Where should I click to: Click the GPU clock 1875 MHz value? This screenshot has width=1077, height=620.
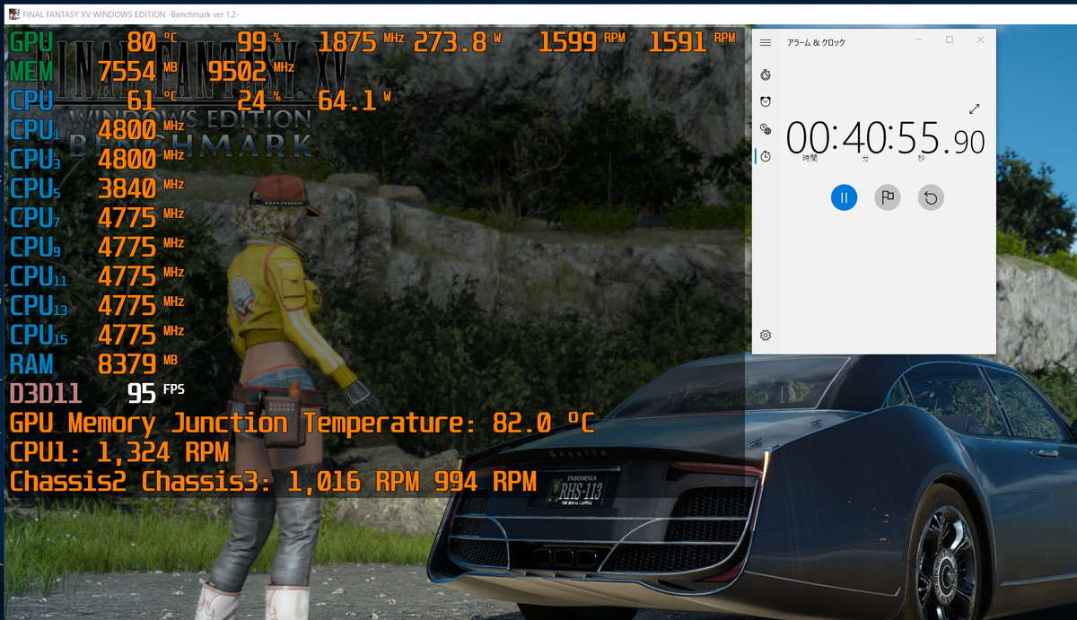pyautogui.click(x=361, y=42)
